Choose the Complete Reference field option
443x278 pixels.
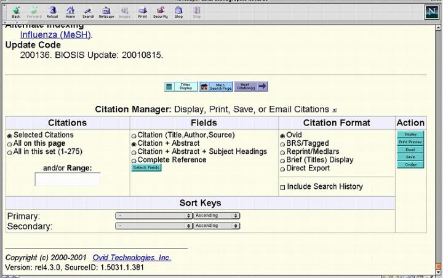(x=134, y=160)
